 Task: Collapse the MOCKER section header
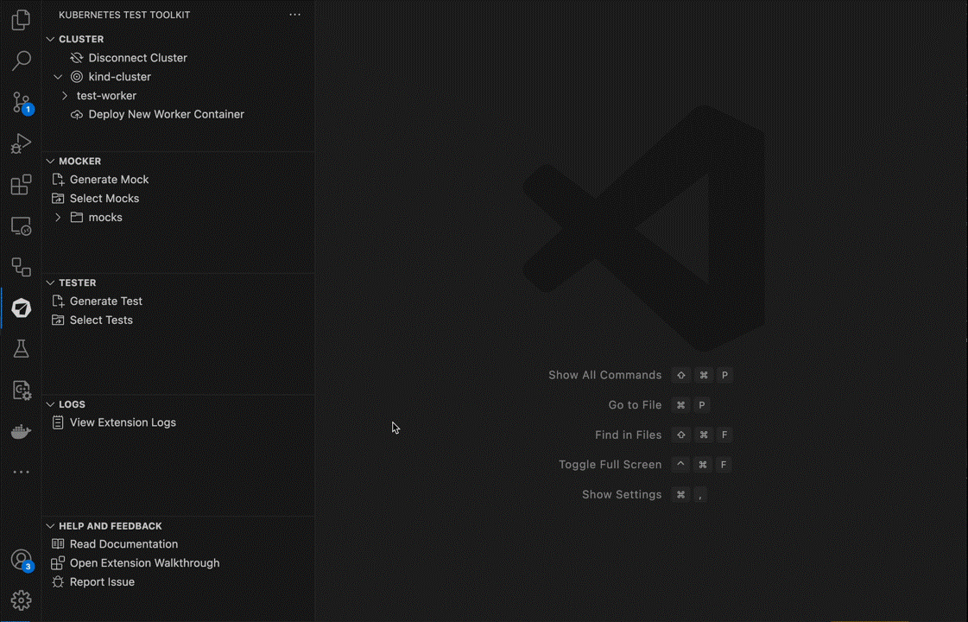click(79, 162)
